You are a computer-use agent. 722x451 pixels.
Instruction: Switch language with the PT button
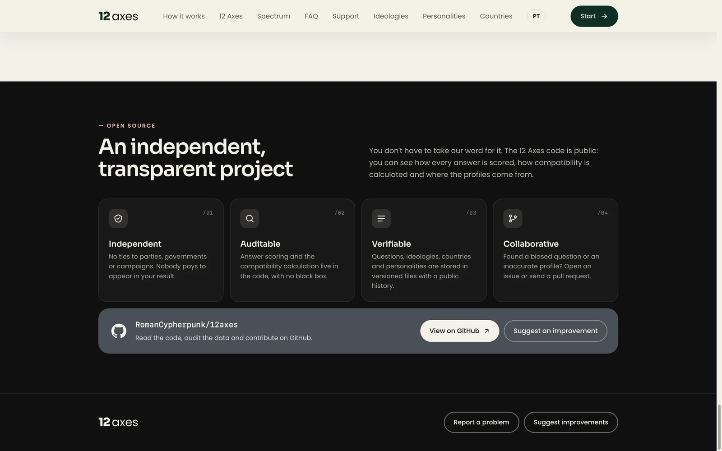click(x=536, y=16)
